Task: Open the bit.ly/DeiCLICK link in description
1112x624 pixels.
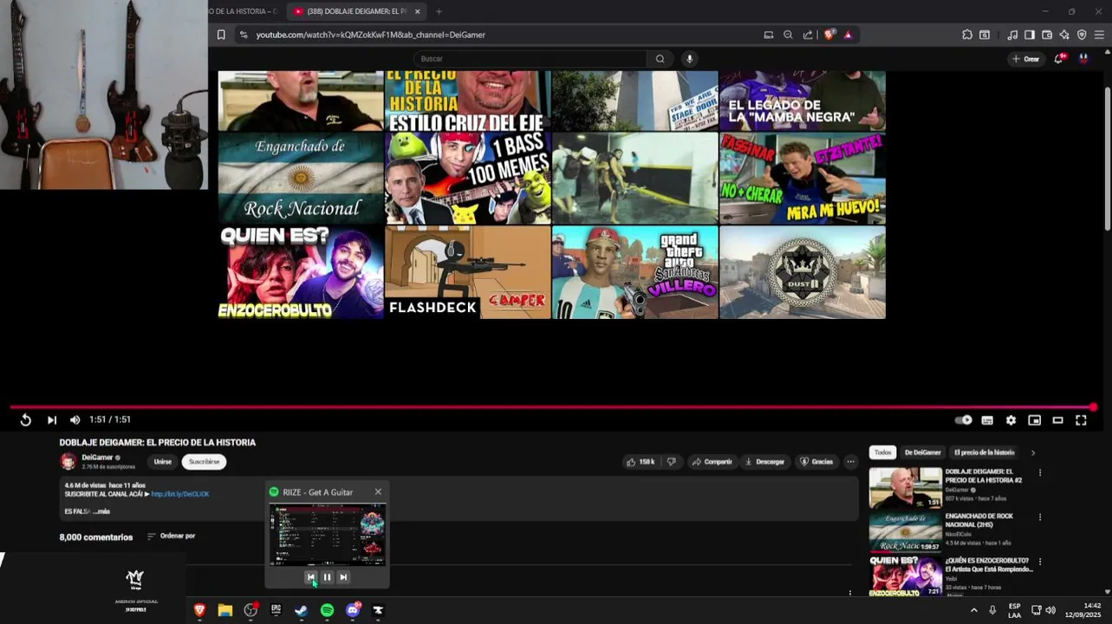Action: tap(180, 494)
